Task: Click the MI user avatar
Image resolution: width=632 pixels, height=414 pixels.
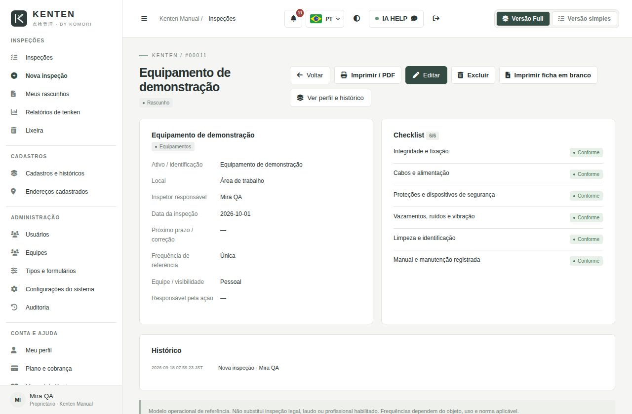Action: [x=18, y=400]
